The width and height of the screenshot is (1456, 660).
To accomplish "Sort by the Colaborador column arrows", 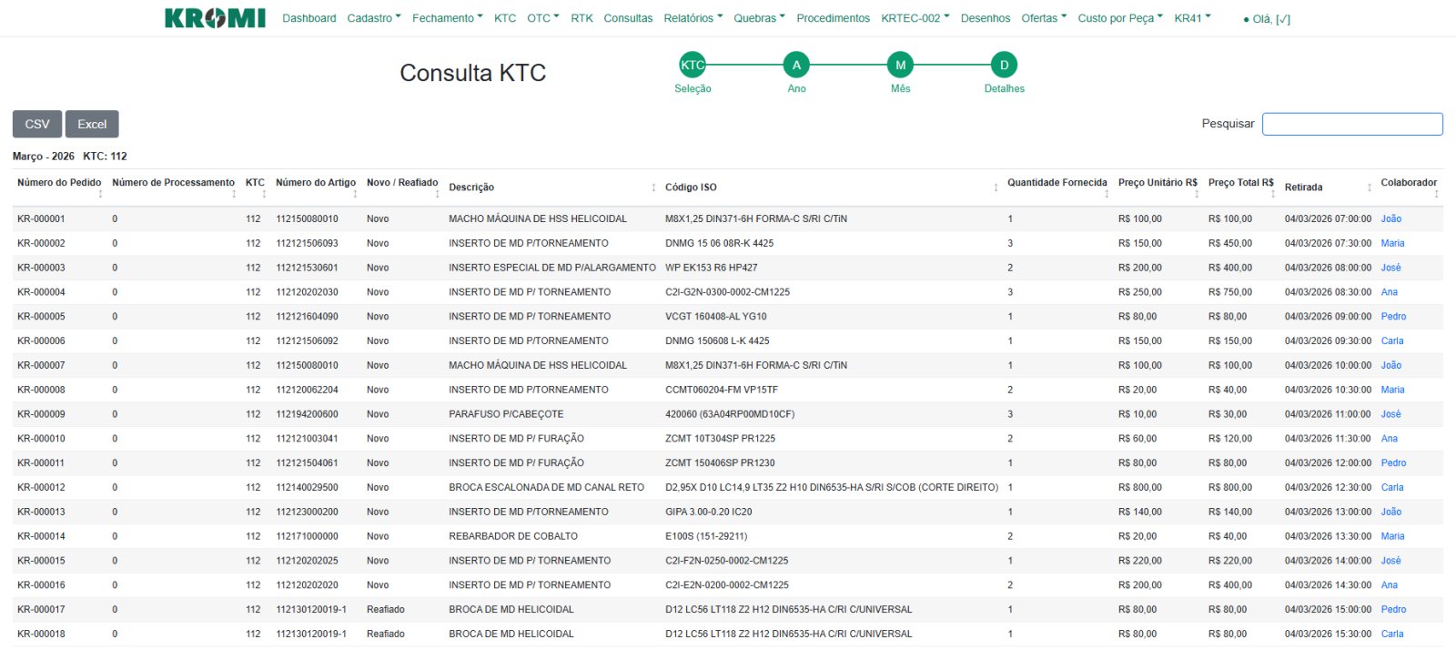I will [x=1436, y=193].
